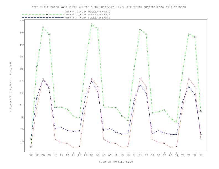Image resolution: width=219 pixels, height=169 pixels.
Task: Click the x-axis title FHOUR VHHMM:1200>0000
Action: (x=115, y=162)
